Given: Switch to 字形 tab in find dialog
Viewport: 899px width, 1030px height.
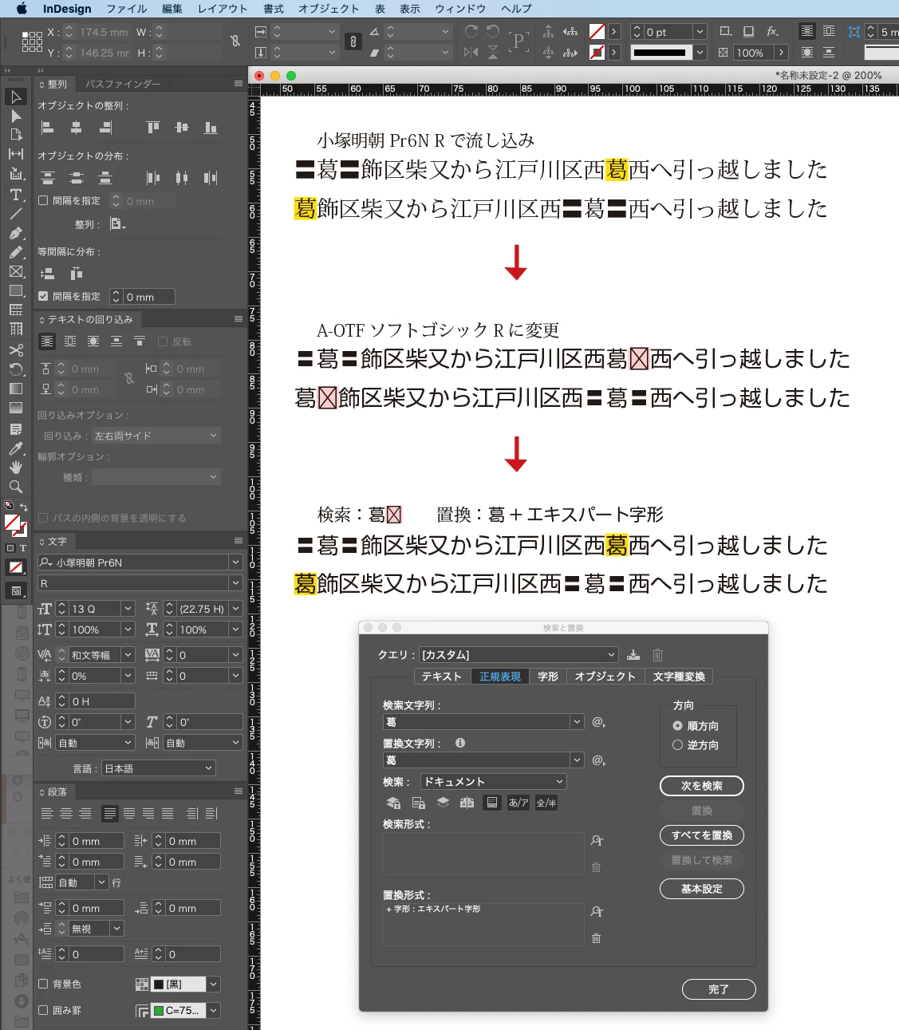Looking at the screenshot, I should [x=548, y=677].
